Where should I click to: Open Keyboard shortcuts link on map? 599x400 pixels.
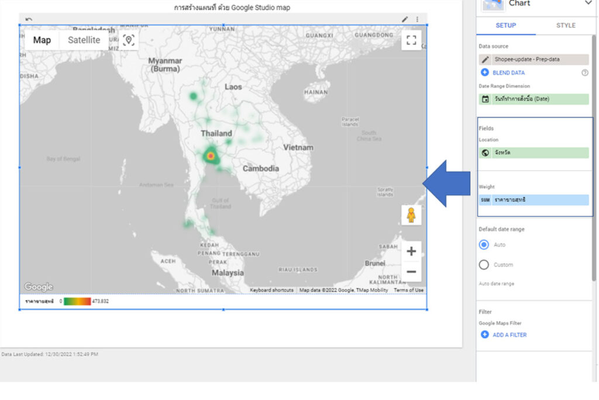271,290
